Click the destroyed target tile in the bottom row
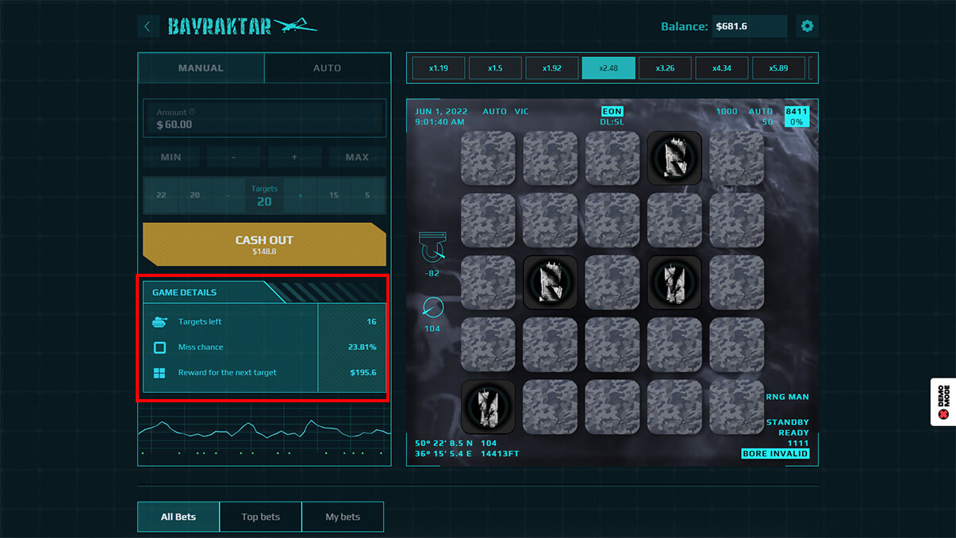 tap(488, 407)
